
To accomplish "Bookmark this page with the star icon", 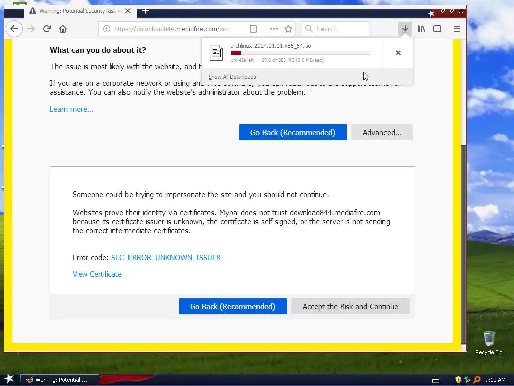I will (288, 29).
